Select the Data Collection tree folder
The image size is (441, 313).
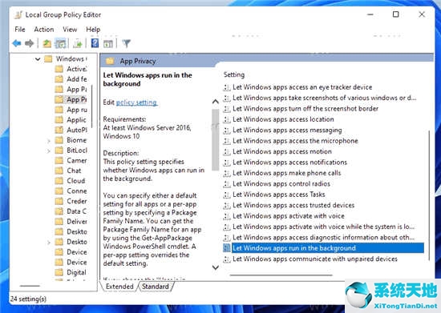pos(71,211)
